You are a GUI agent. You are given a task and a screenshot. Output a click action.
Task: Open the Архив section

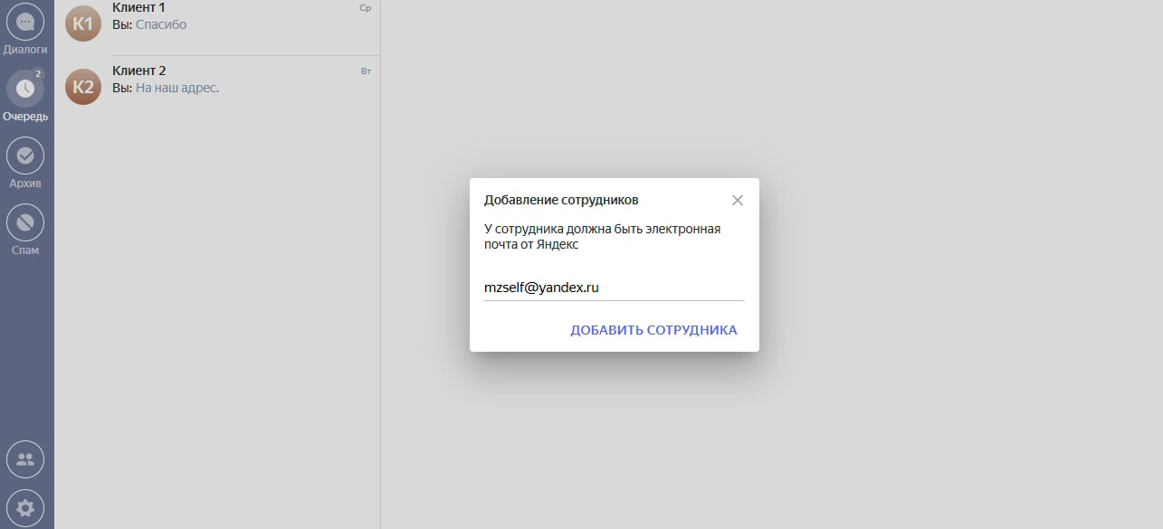tap(26, 156)
